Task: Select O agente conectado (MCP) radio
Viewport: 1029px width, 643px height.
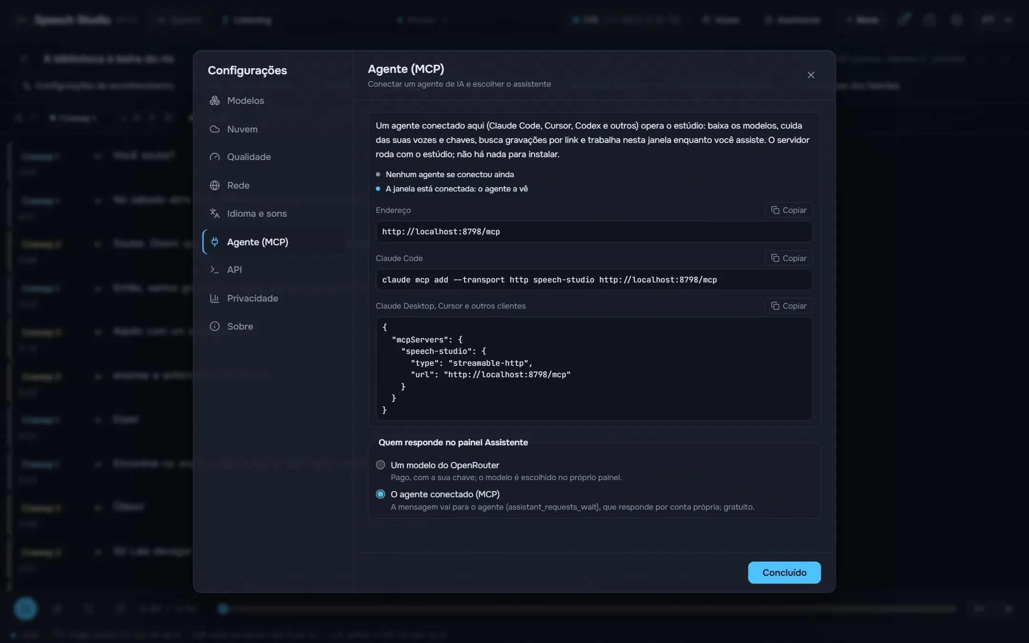Action: (380, 494)
